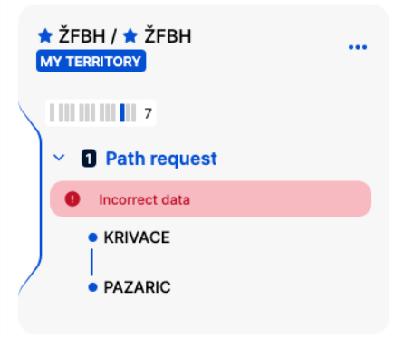
Task: Select the KRIVACE station label
Action: (x=137, y=237)
